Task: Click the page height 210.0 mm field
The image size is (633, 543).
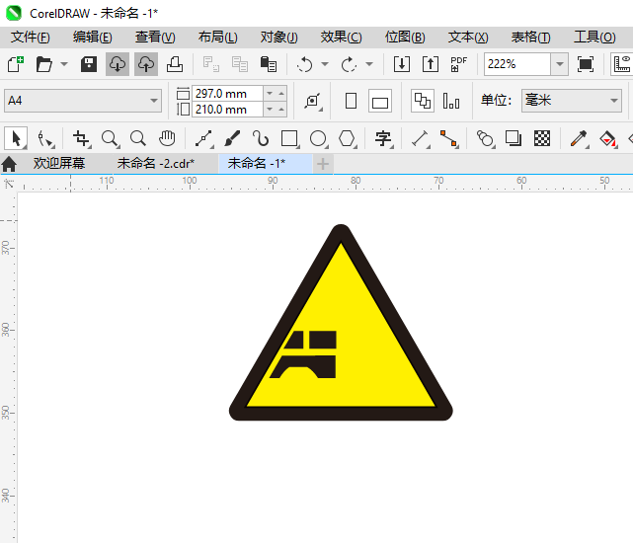Action: point(227,110)
